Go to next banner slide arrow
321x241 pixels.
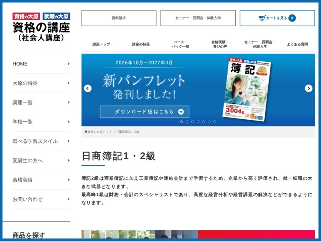pos(308,88)
